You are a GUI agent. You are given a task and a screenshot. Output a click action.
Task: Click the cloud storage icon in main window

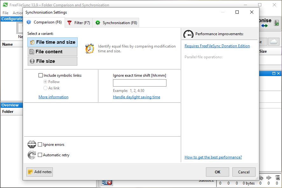pos(273,42)
